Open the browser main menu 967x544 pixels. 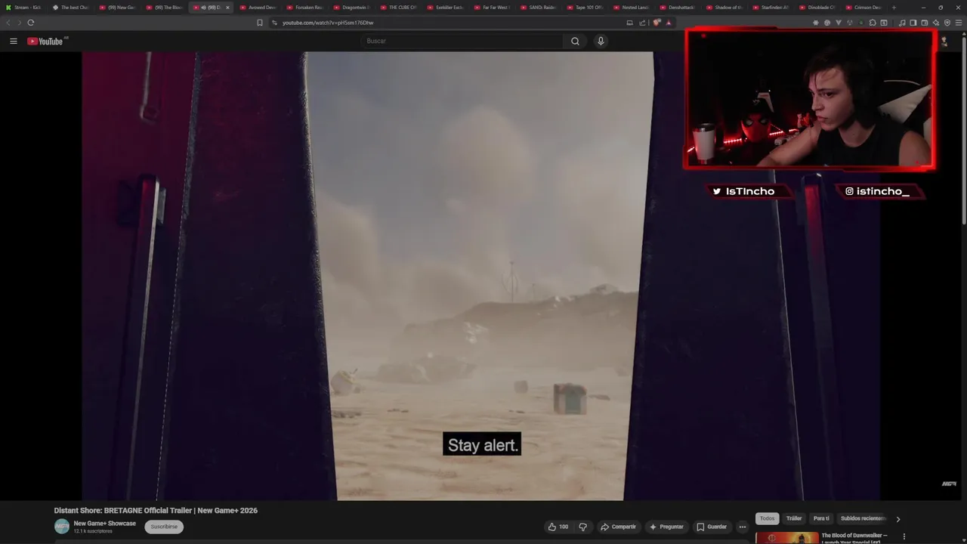click(959, 23)
